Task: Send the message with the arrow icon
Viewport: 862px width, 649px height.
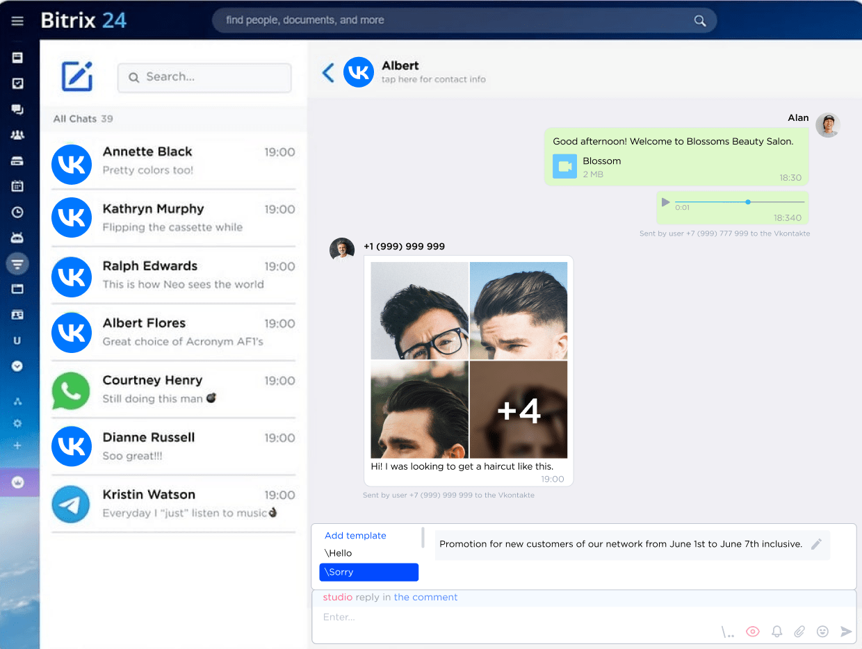Action: pos(846,631)
